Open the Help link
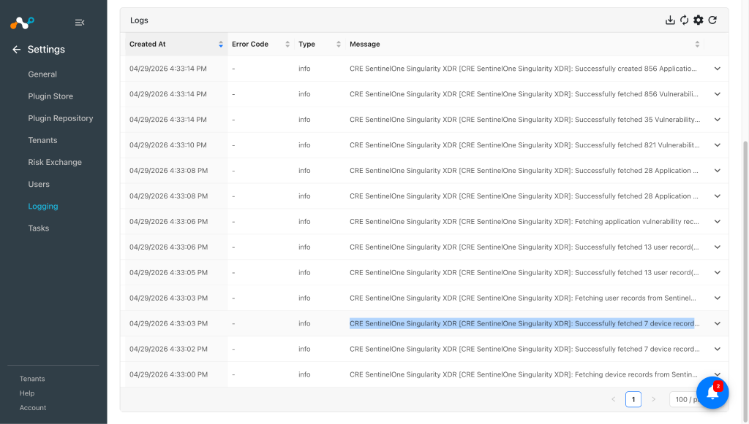Viewport: 749px width, 424px height. click(x=27, y=393)
